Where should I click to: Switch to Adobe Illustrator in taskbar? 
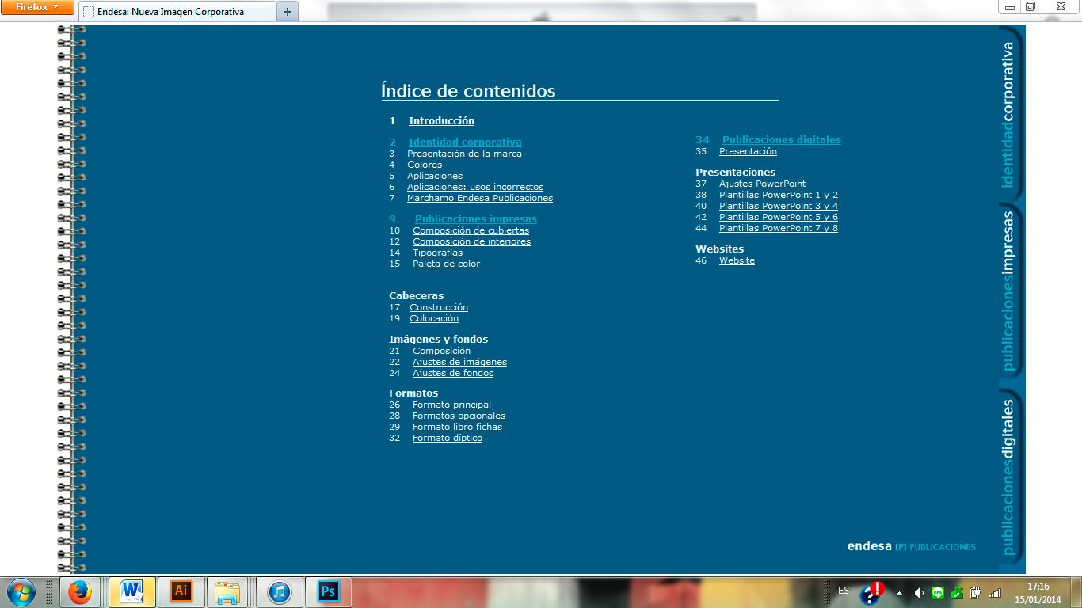(x=181, y=592)
